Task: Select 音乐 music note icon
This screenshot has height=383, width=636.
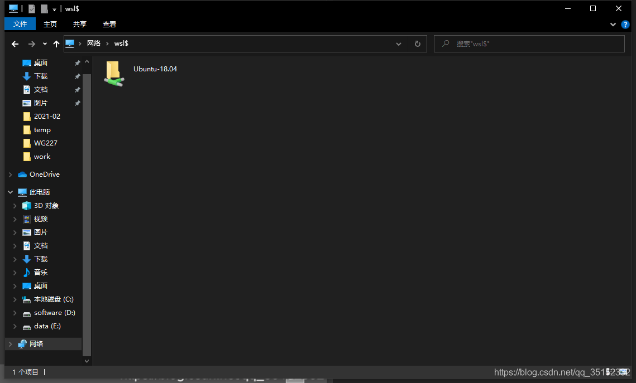Action: tap(27, 273)
